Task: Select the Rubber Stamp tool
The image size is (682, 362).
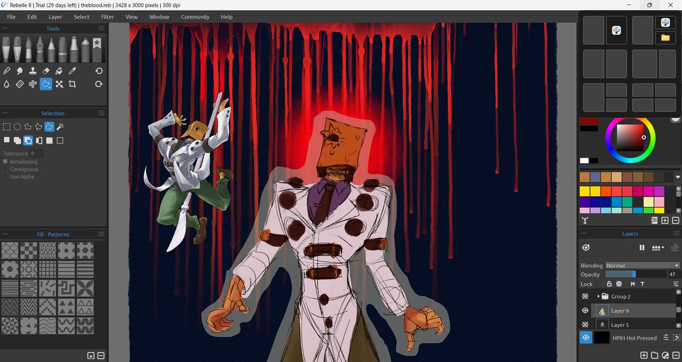Action: (33, 71)
